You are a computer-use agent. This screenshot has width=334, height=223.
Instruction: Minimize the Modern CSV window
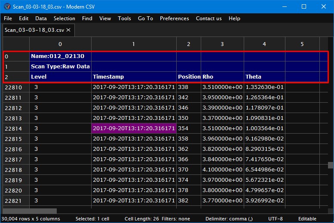pos(285,6)
